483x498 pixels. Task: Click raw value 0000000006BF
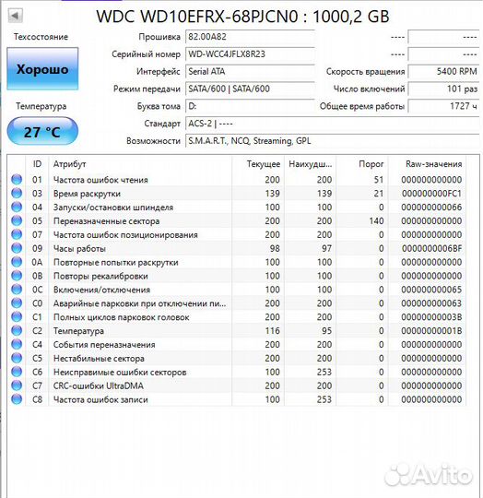tap(431, 248)
